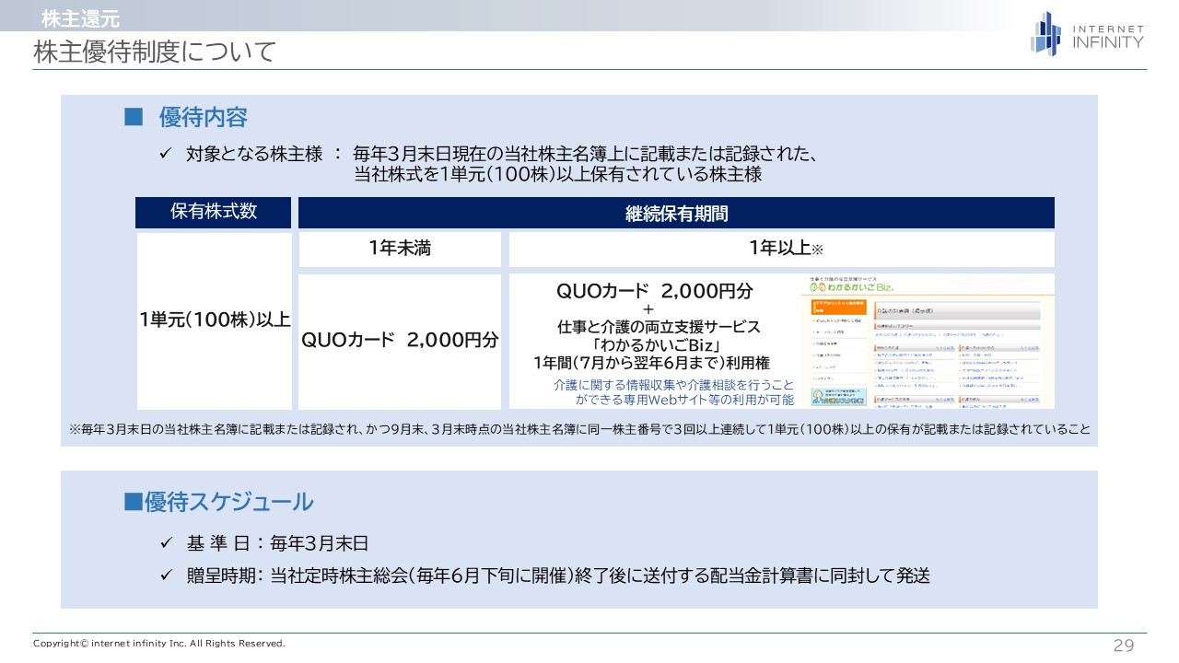Click the 1単元(100株)以上 row cell
Screen dimensions: 1179x663
[215, 320]
